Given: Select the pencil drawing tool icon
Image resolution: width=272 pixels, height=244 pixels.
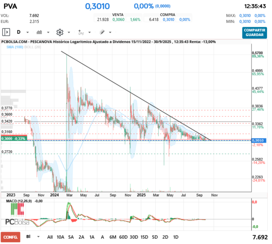Looking at the screenshot, I should click(102, 32).
